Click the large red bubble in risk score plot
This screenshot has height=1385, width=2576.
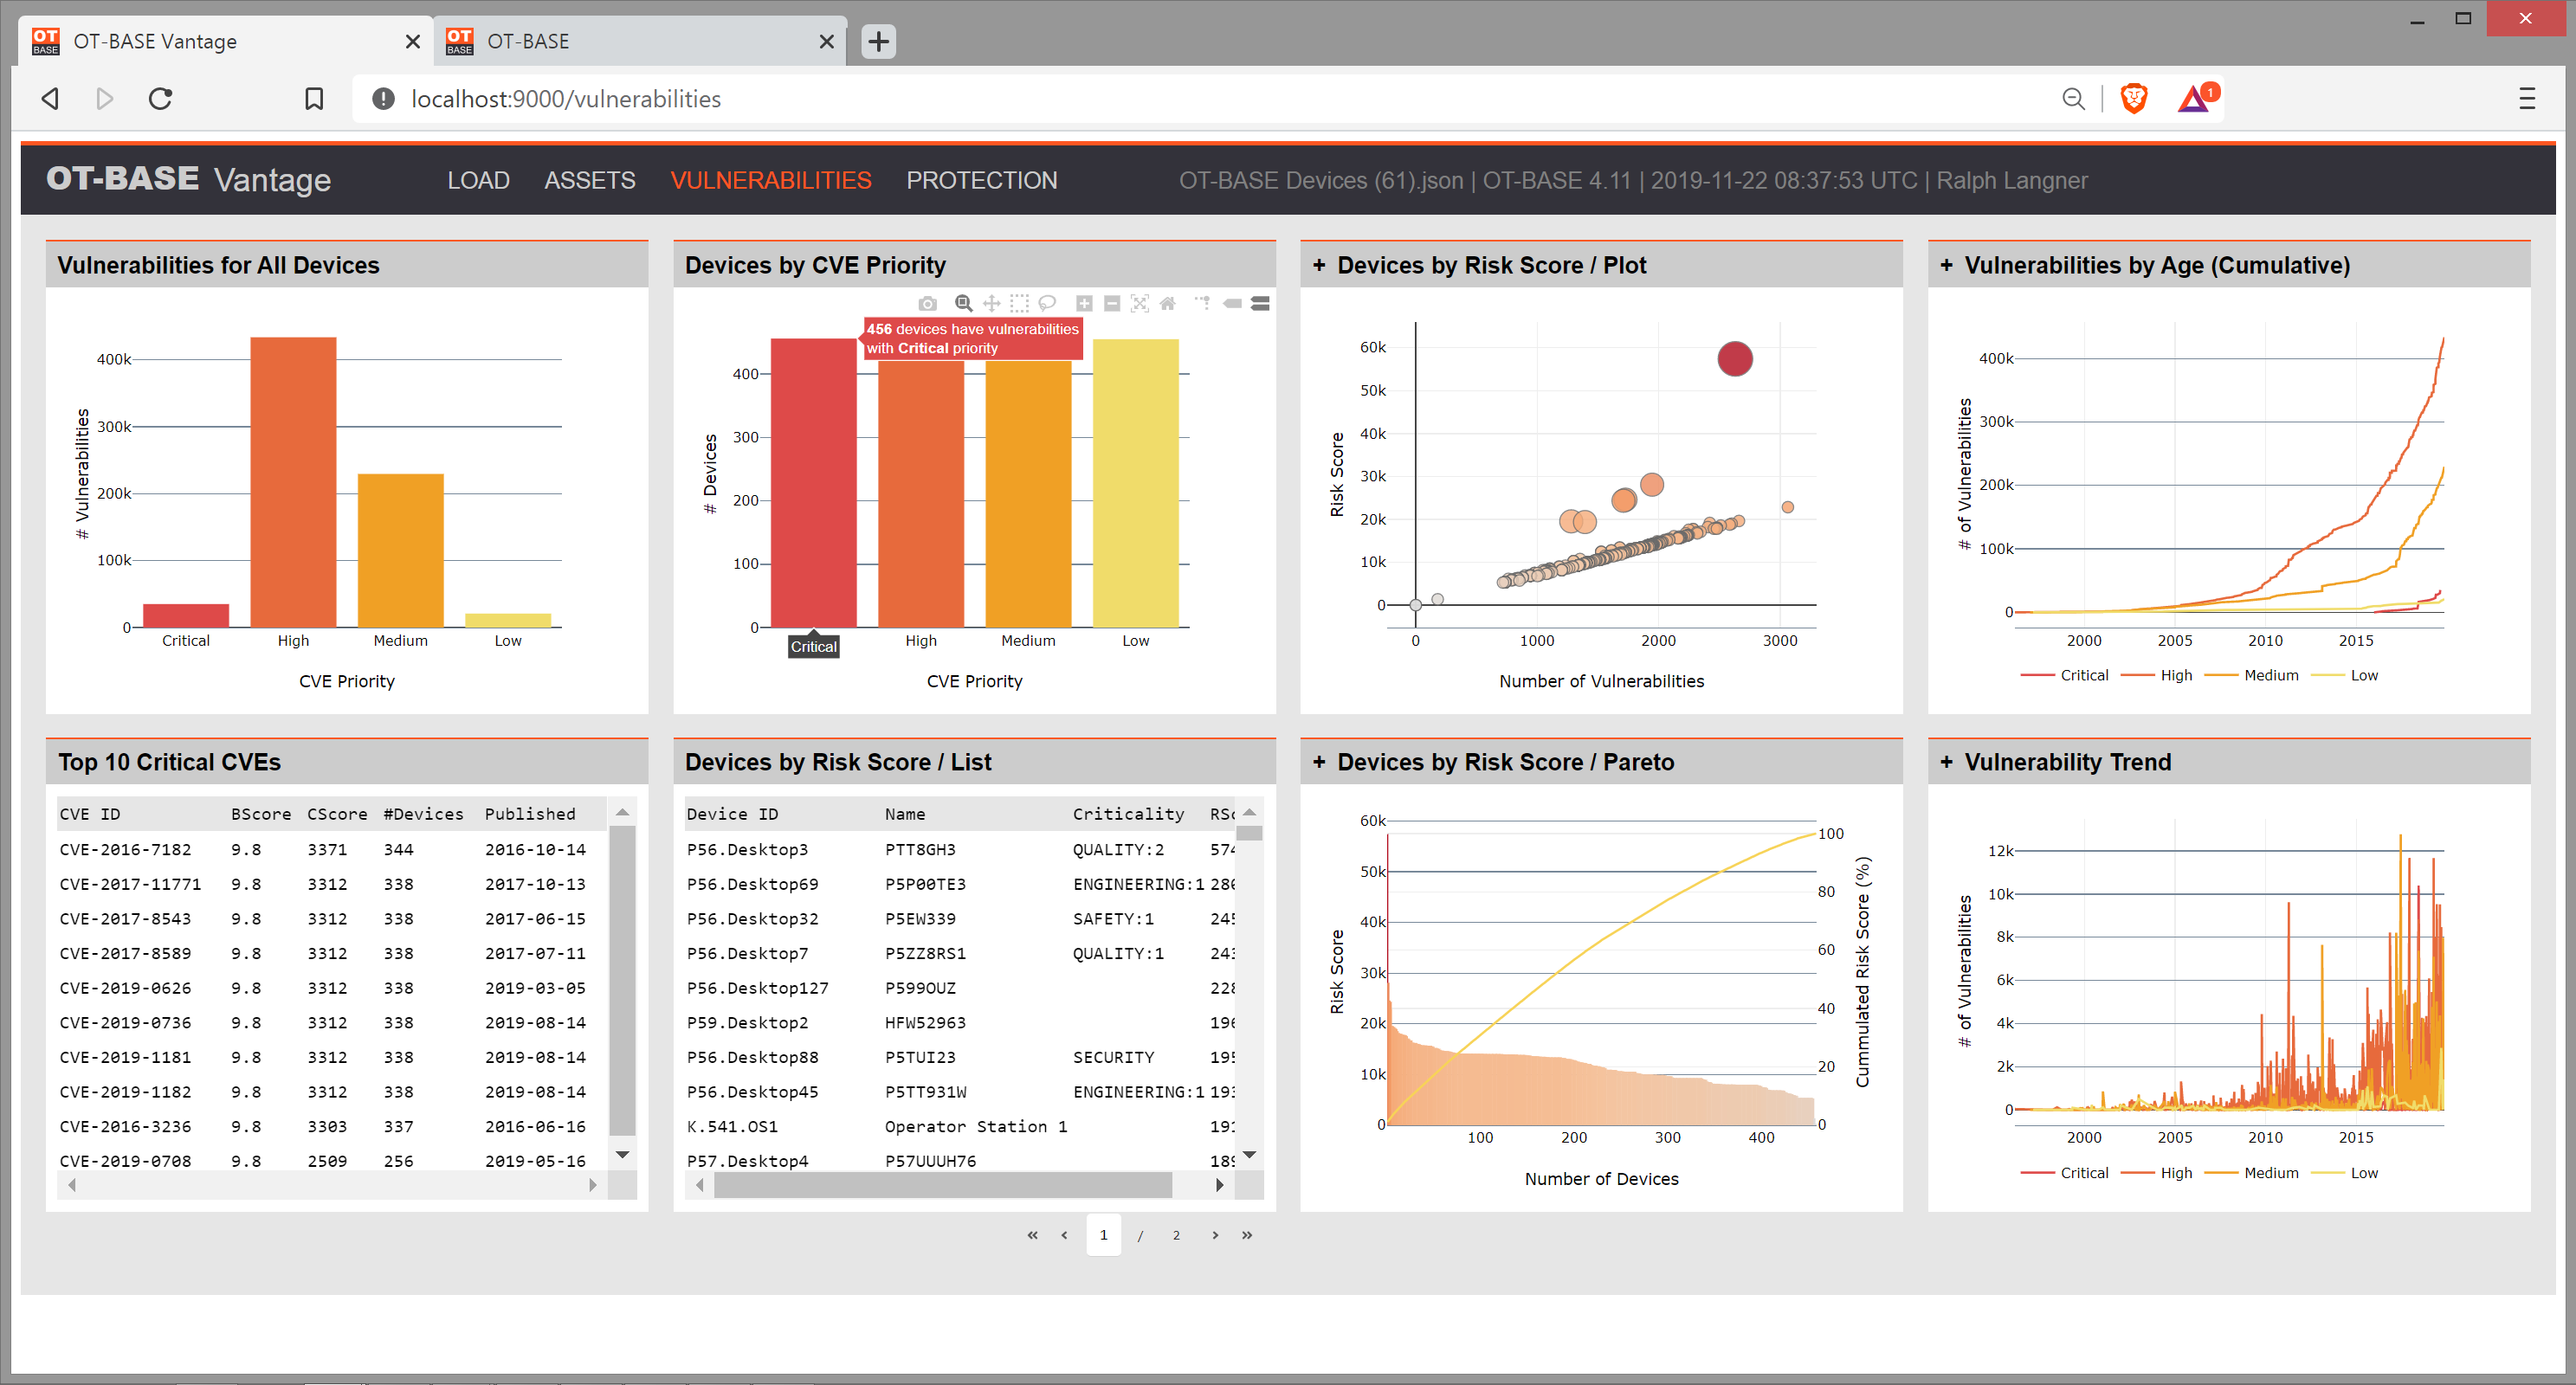[1734, 358]
